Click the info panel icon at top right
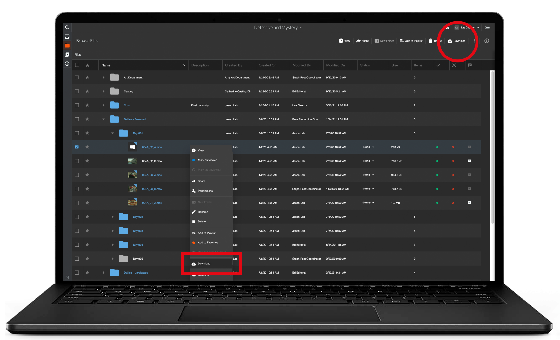Viewport: 560px width, 340px height. coord(486,41)
